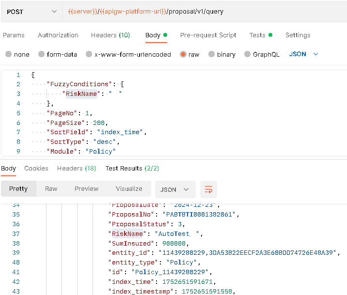
Task: Expand the request body JSON format dropdown
Action: point(304,54)
